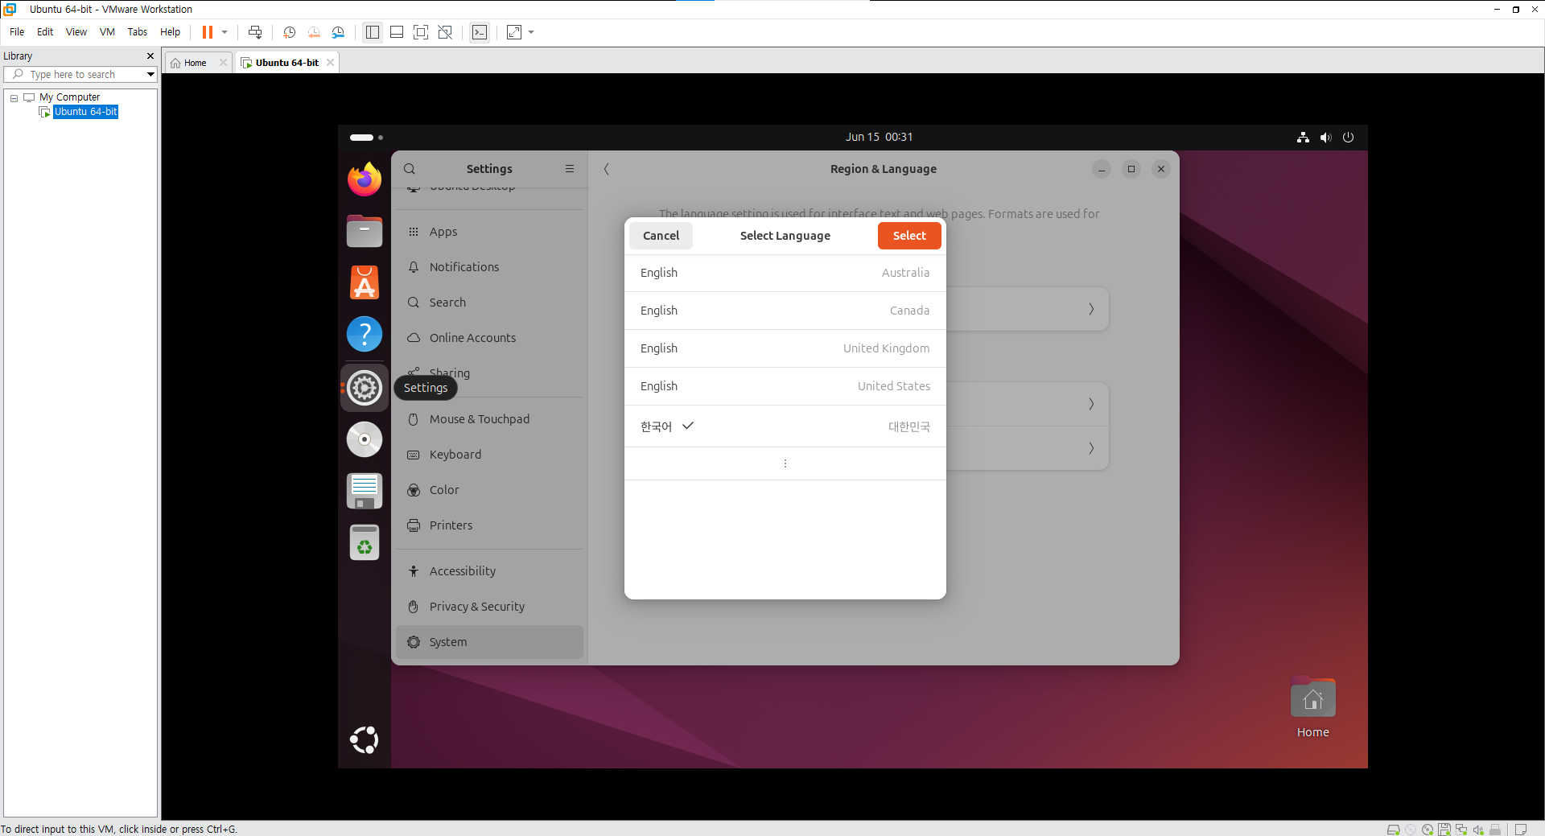
Task: Select Ubuntu 64-bit in the library tree
Action: pos(85,112)
